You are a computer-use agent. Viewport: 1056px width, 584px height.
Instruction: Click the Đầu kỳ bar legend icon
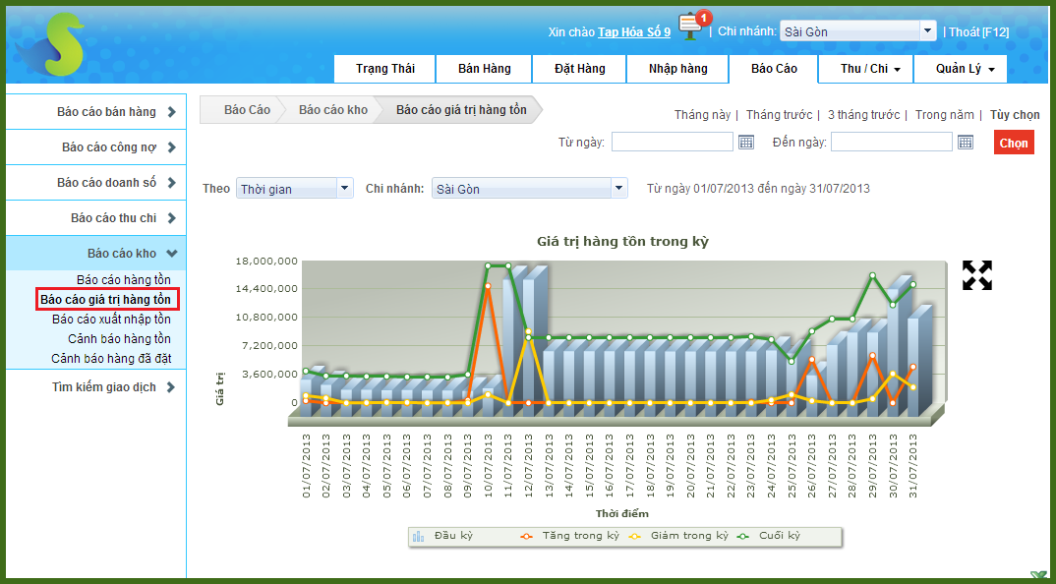coord(418,536)
